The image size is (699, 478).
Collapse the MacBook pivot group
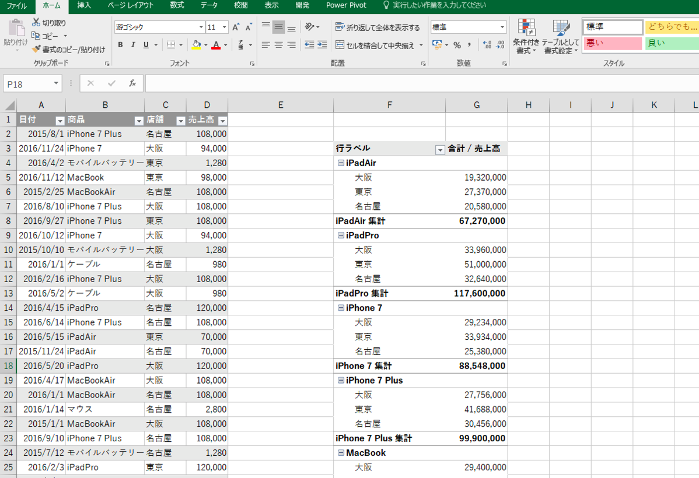click(x=341, y=452)
